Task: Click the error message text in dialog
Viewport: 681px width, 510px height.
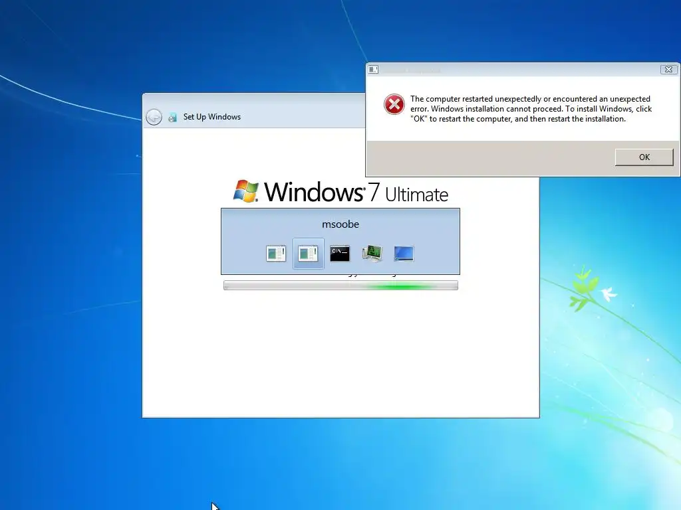Action: (x=531, y=109)
